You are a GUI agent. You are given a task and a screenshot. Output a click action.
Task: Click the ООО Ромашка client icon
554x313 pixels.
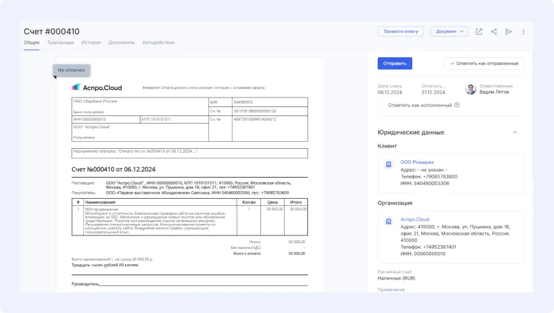point(389,165)
